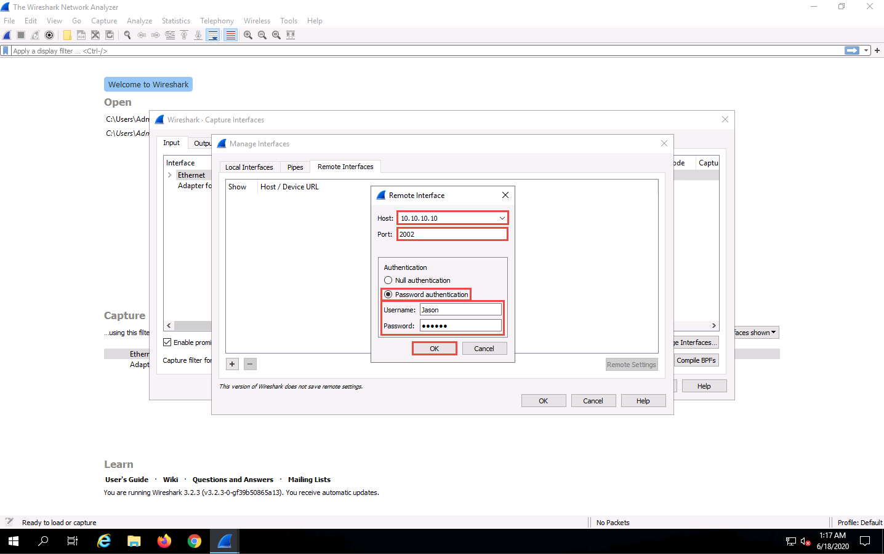
Task: Apply display filter arrow button
Action: 852,50
